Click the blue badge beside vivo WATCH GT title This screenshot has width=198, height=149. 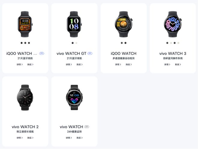coord(90,54)
